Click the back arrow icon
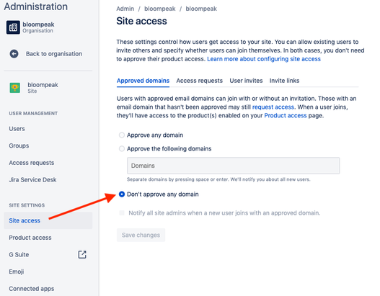Screen dimensions: 380x296 [14, 54]
